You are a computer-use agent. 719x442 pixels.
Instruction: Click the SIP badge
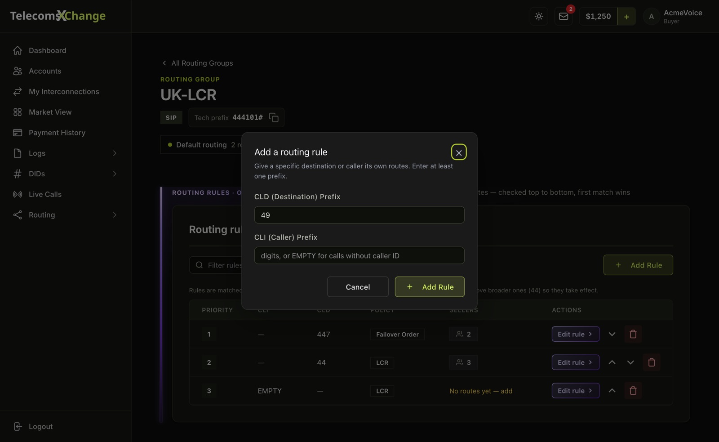(x=171, y=117)
